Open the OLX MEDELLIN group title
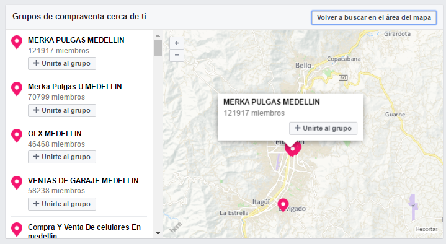 [55, 134]
